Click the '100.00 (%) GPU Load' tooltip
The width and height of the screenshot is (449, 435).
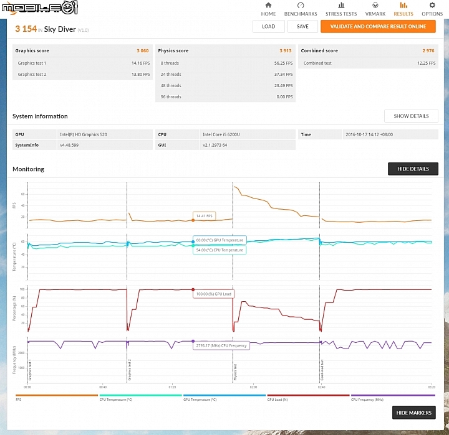click(214, 294)
